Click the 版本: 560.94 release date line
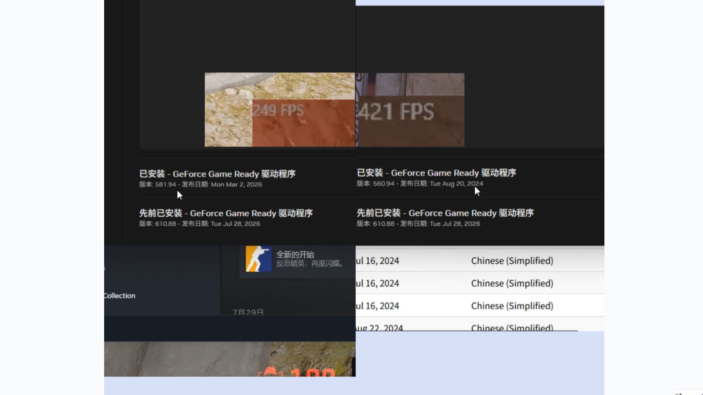The image size is (703, 395). (420, 183)
